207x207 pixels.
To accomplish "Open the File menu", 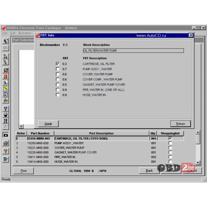I will pos(5,33).
